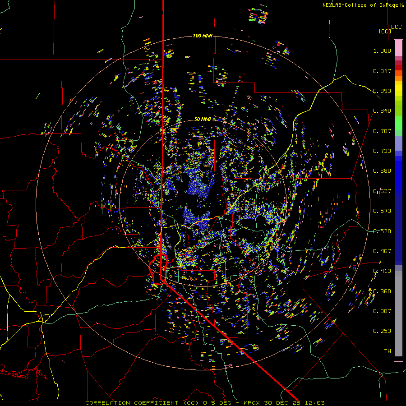Click the 30 DEC 25 date in caption
The width and height of the screenshot is (406, 406).
(x=282, y=403)
